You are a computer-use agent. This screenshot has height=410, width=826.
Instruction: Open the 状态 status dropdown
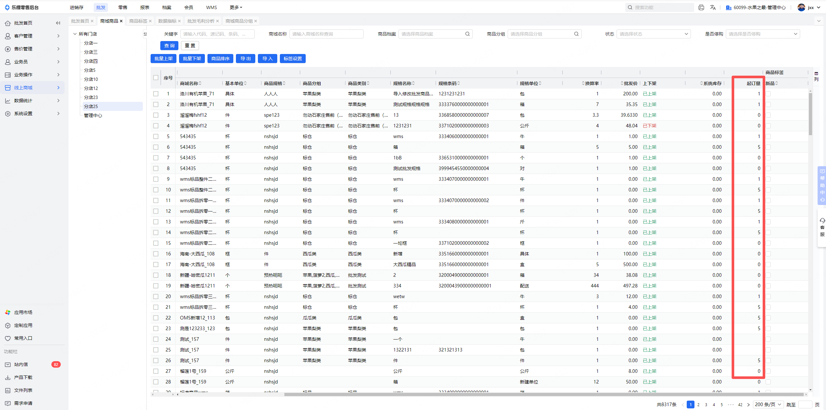(653, 34)
